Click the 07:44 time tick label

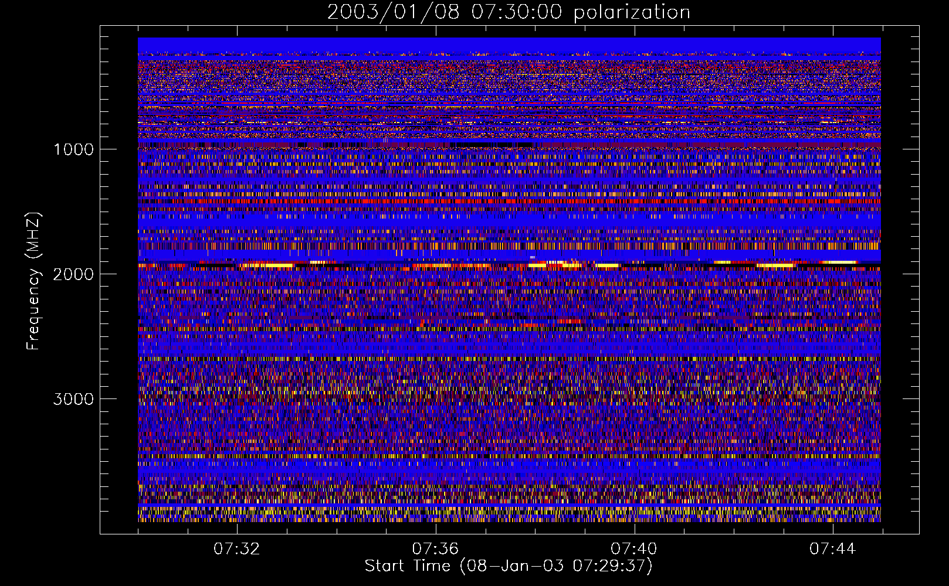[x=833, y=549]
